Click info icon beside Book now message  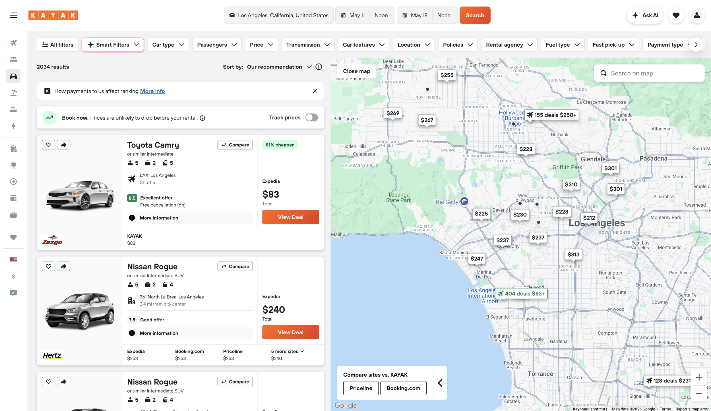[x=202, y=118]
